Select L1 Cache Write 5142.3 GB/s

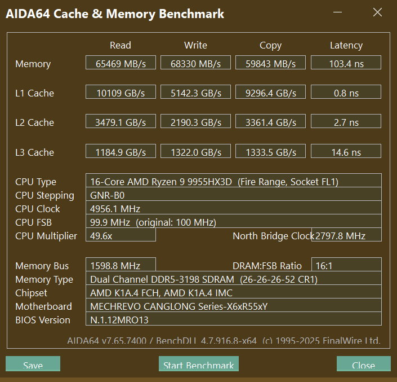[195, 92]
